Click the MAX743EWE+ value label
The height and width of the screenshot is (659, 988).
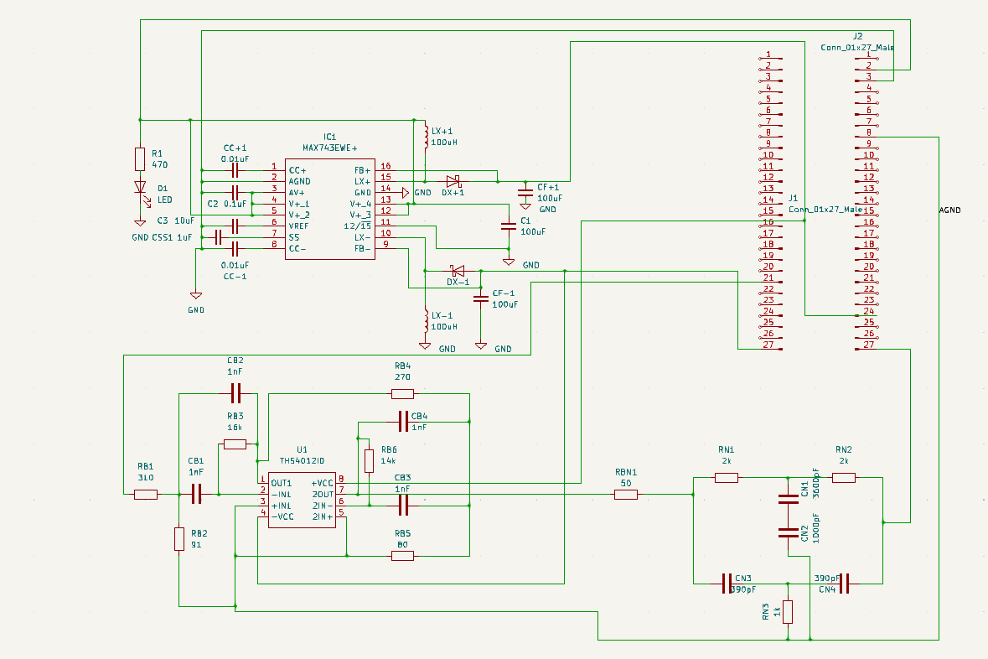coord(329,148)
